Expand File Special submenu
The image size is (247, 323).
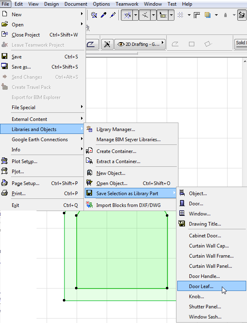tap(42, 107)
